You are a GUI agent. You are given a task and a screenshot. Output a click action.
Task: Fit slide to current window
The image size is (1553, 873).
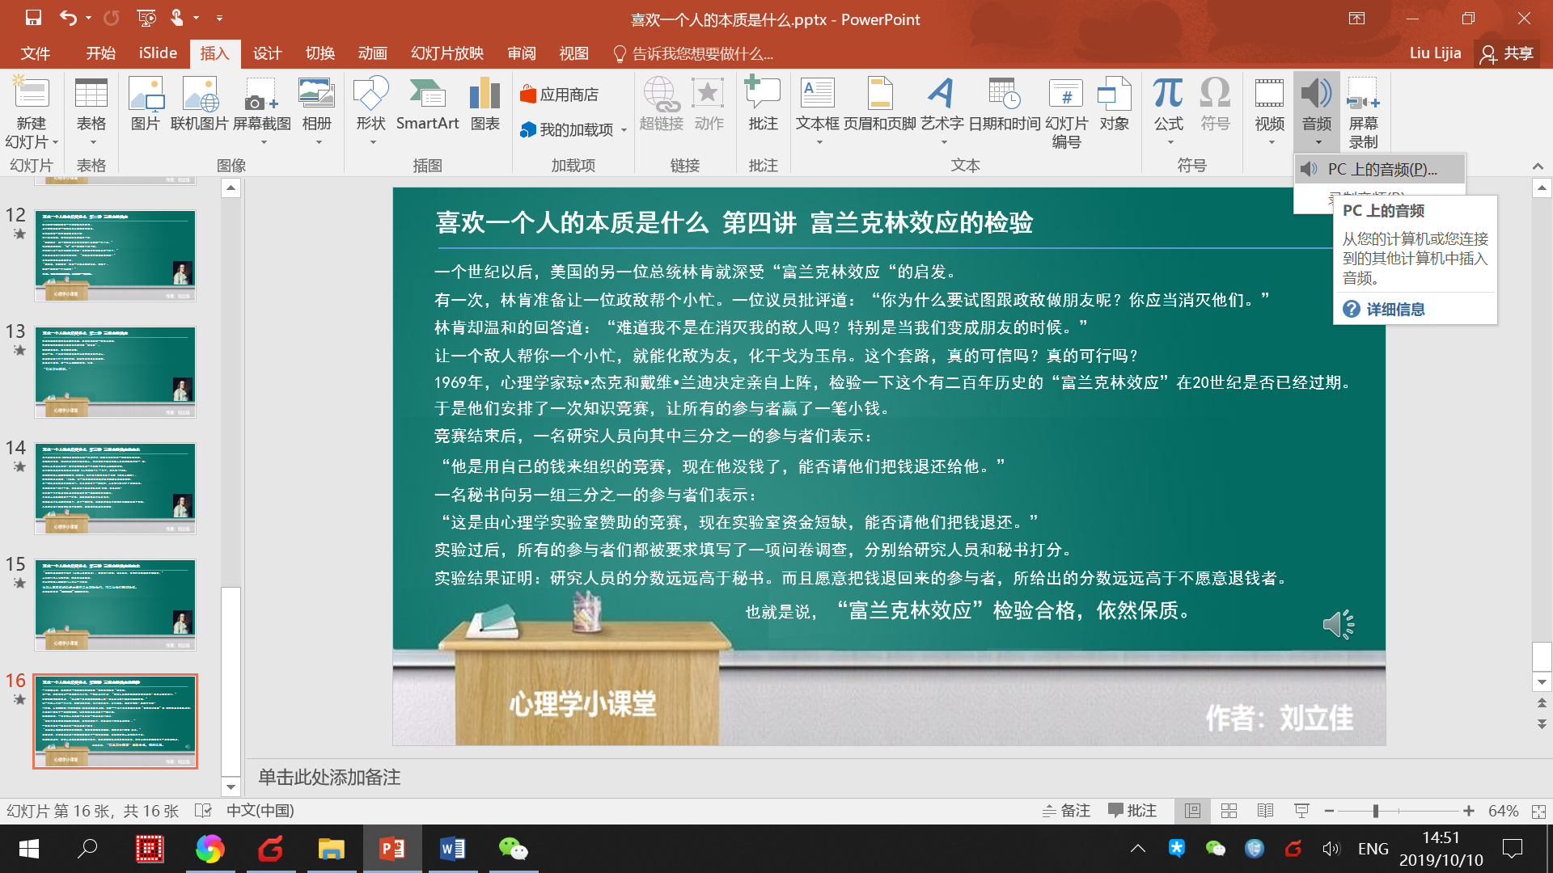point(1538,811)
